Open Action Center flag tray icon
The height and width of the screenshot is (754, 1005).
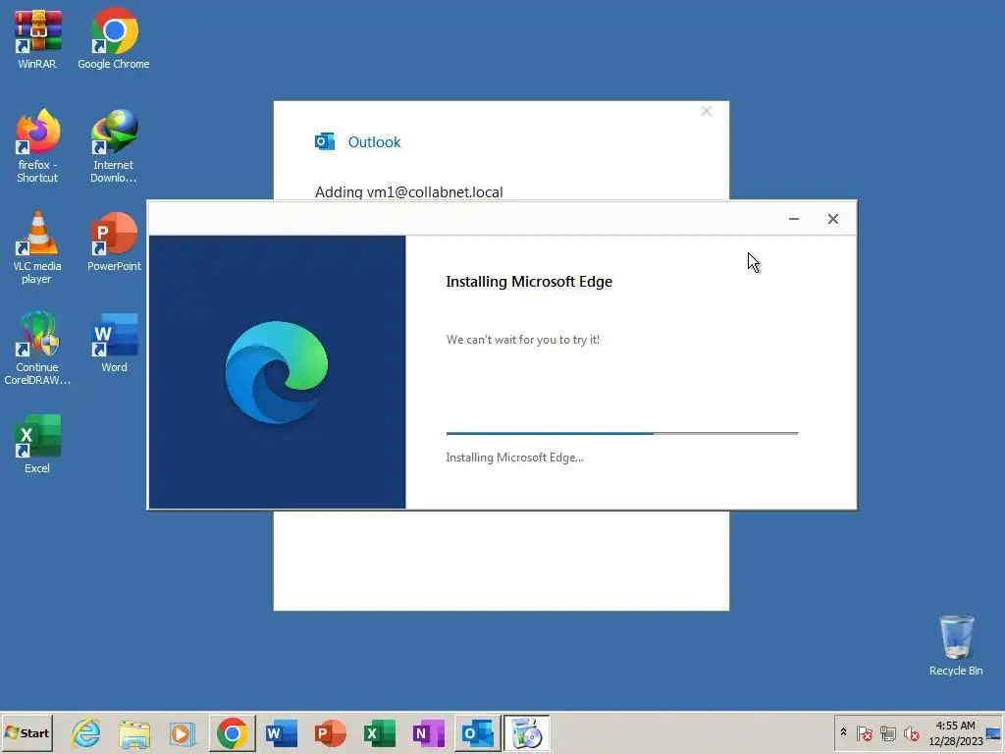(x=864, y=732)
